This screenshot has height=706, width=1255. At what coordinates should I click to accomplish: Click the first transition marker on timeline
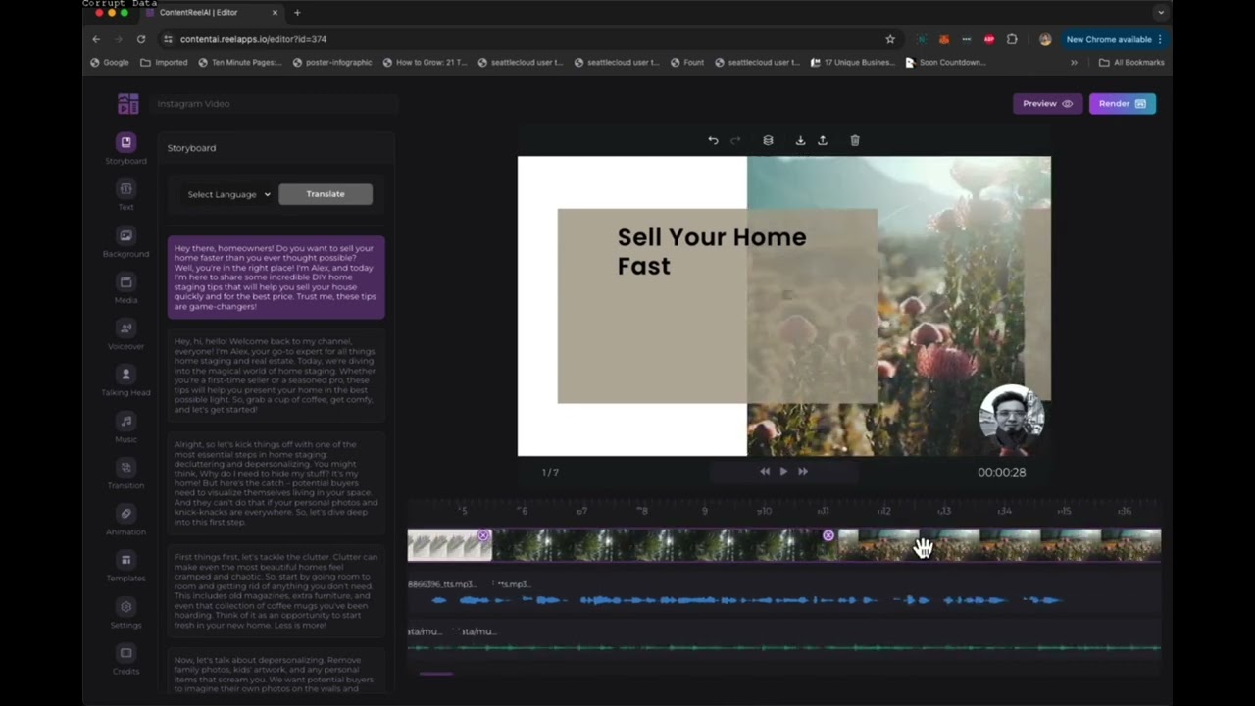483,535
